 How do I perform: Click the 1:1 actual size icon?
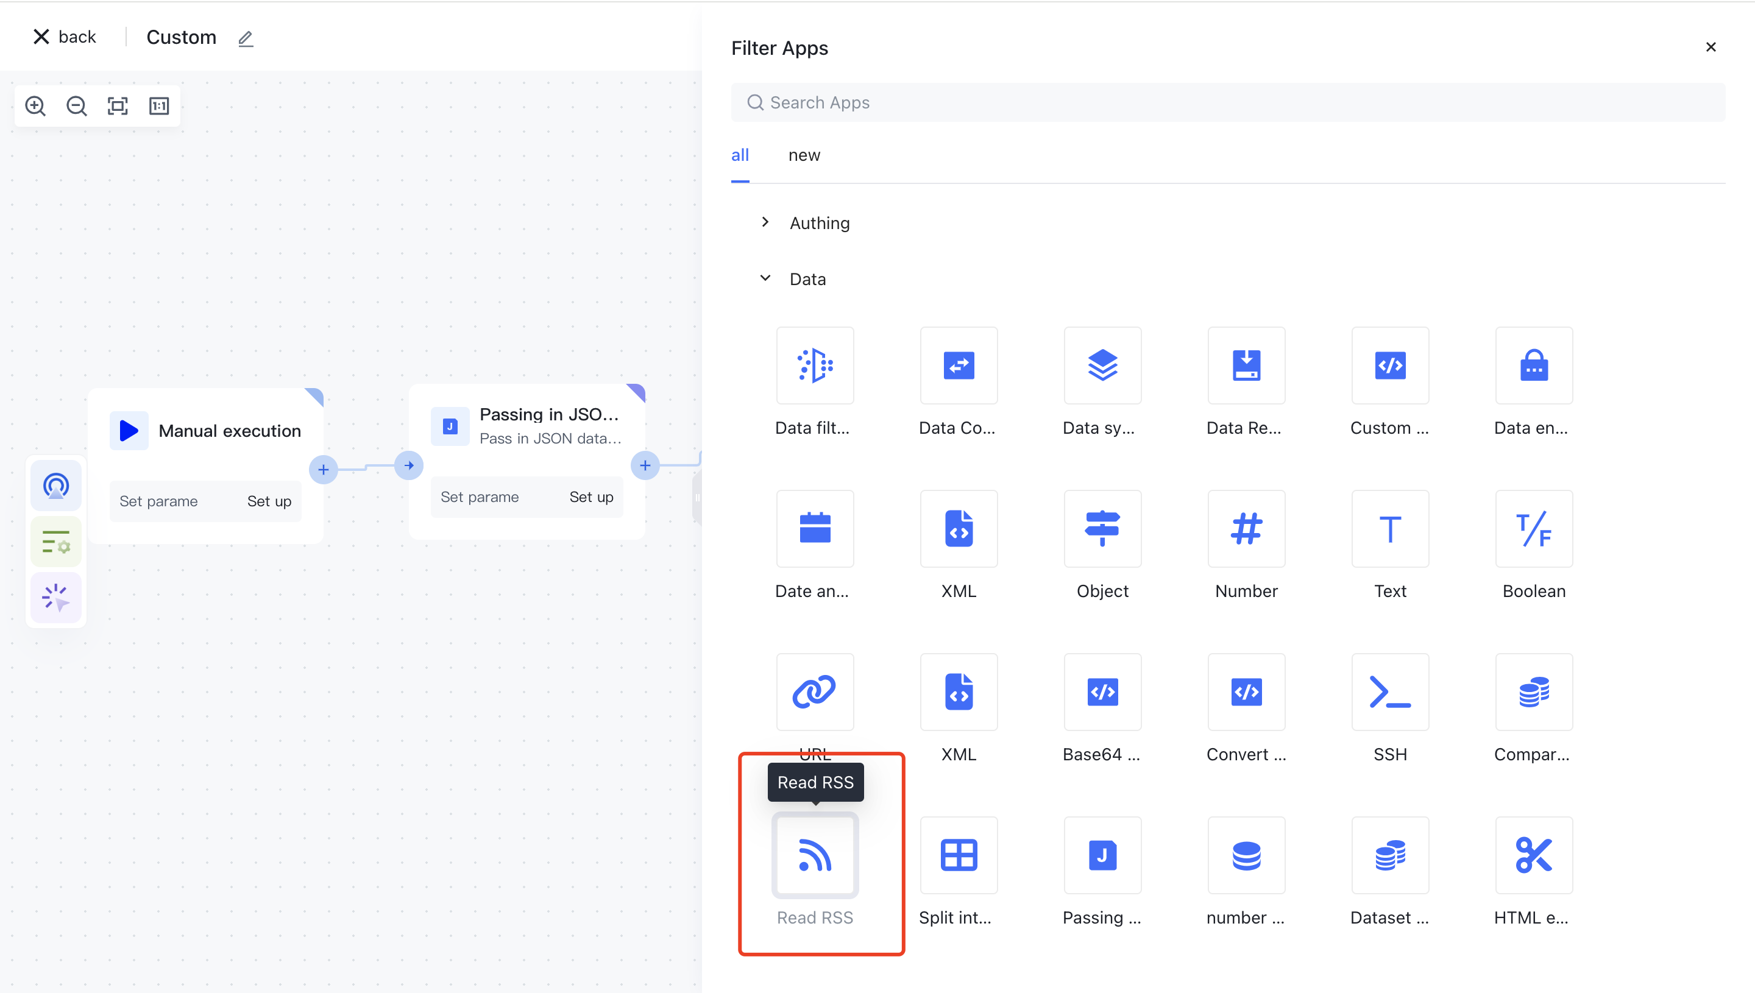[x=159, y=106]
